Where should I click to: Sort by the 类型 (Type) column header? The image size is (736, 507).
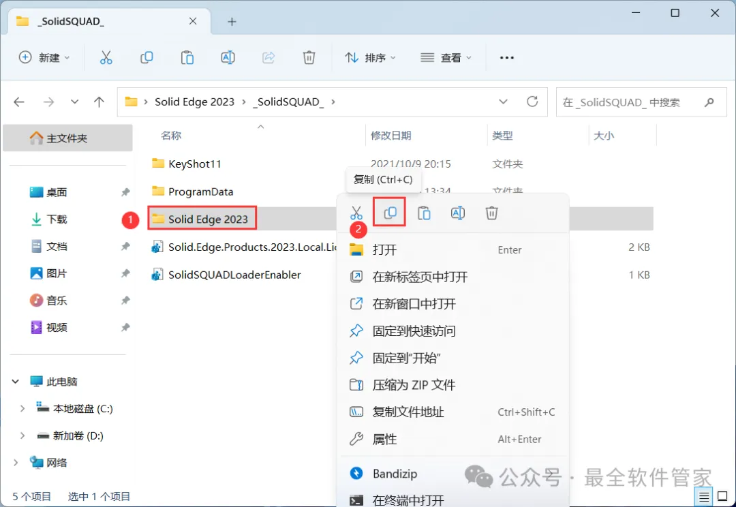tap(502, 136)
